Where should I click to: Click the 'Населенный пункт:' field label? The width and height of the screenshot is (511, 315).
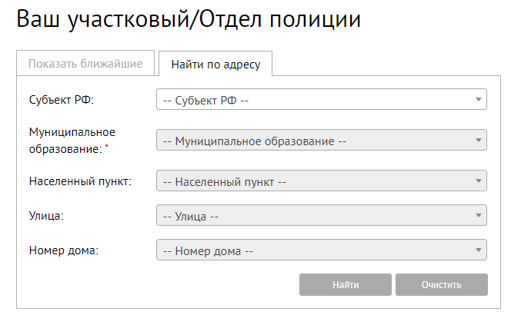pyautogui.click(x=80, y=181)
